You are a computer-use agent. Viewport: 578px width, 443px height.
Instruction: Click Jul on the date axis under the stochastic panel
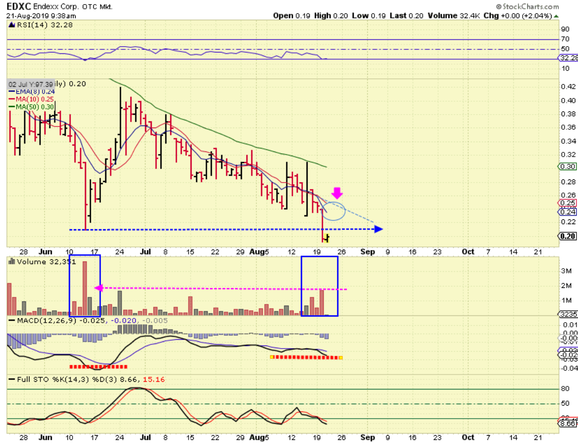tap(145, 437)
